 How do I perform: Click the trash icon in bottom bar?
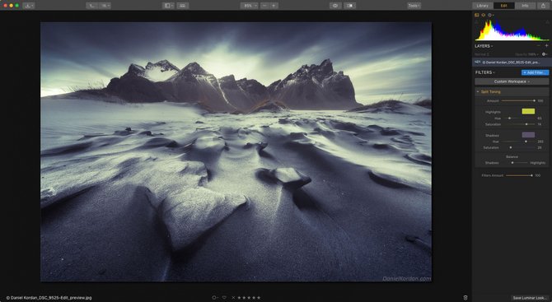[465, 298]
